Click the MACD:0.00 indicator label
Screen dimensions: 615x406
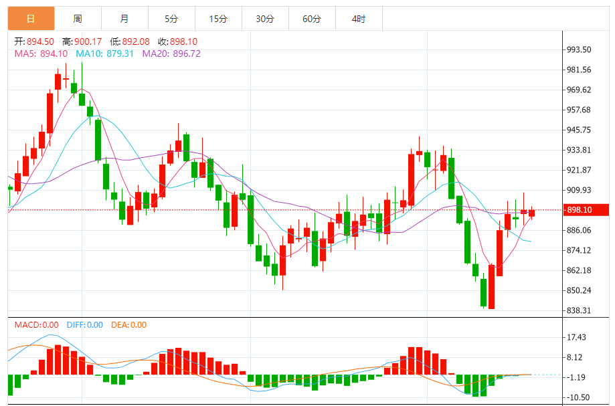(x=37, y=325)
